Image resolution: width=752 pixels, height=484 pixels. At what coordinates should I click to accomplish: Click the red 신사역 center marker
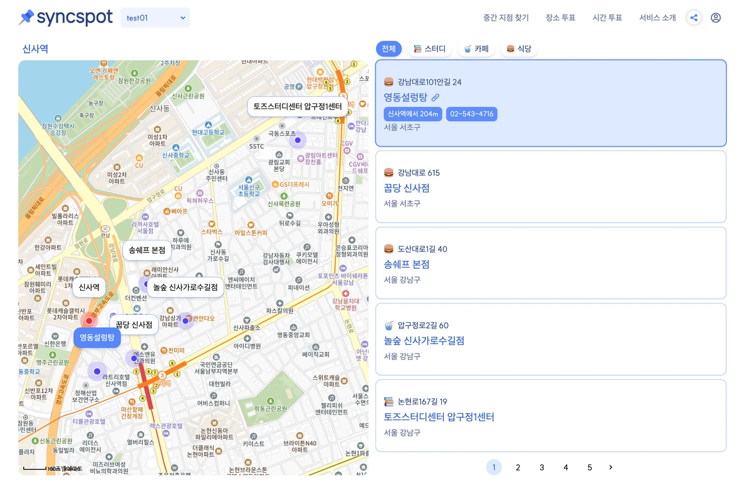pyautogui.click(x=89, y=321)
